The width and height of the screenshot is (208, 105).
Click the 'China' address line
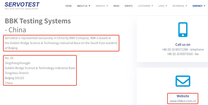[x=8, y=83]
